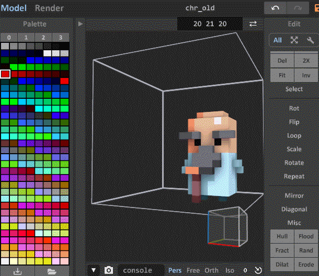Image resolution: width=319 pixels, height=276 pixels.
Task: Click the Palette panel header
Action: coord(35,24)
